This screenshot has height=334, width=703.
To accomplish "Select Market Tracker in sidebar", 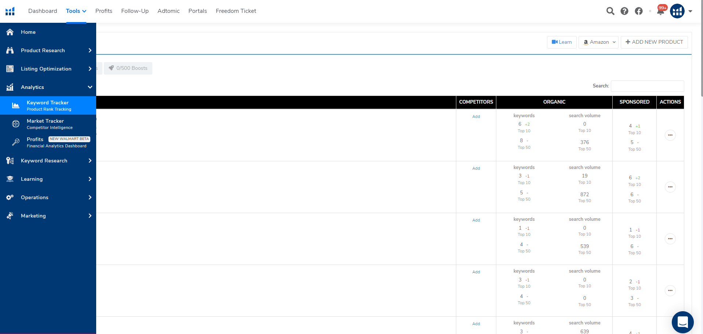I will pyautogui.click(x=48, y=124).
